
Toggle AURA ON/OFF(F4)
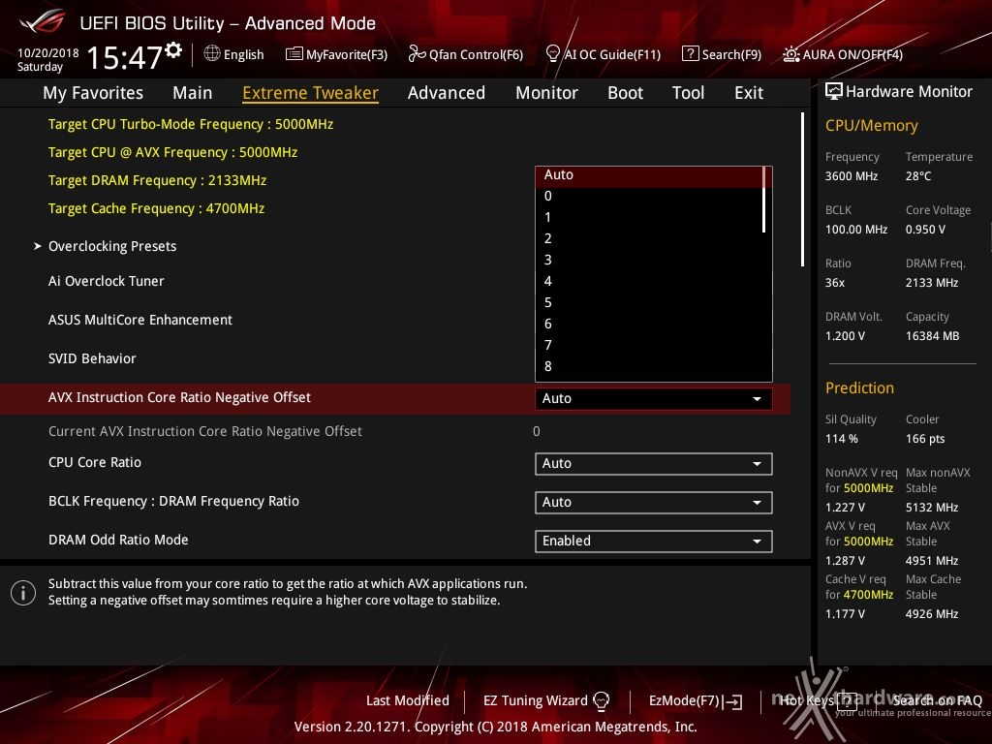point(843,54)
